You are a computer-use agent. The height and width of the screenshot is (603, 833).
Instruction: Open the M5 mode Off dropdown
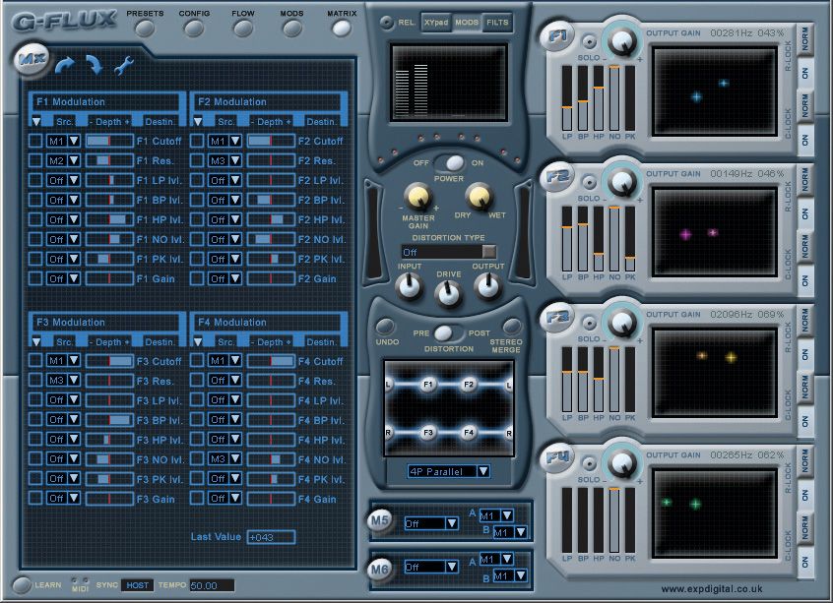tap(431, 523)
